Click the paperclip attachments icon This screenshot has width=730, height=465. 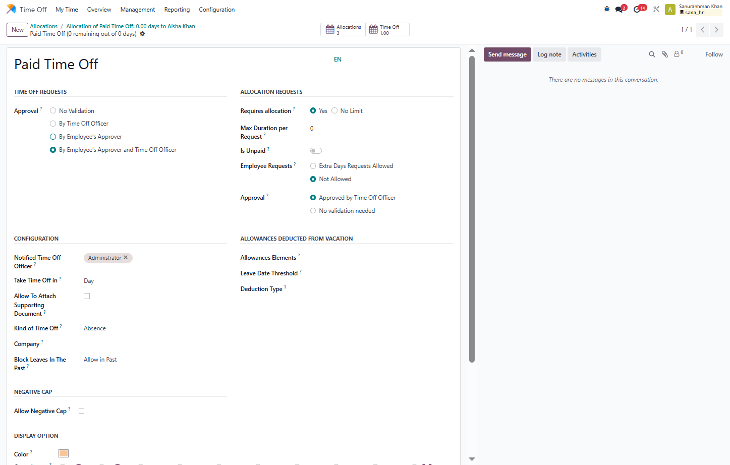[665, 54]
